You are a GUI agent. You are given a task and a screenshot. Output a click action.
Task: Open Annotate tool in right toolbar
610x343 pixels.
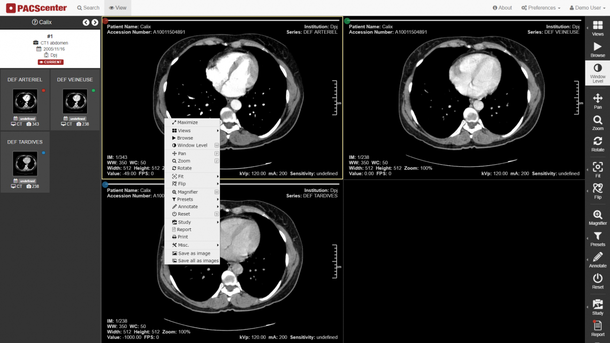click(598, 260)
